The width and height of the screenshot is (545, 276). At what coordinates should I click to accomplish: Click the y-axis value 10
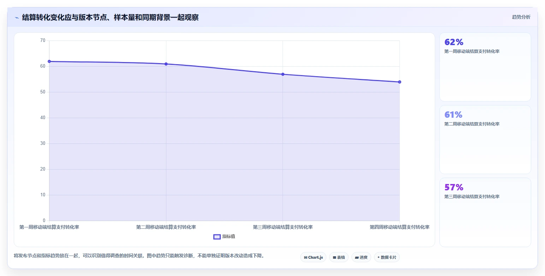[x=43, y=195]
